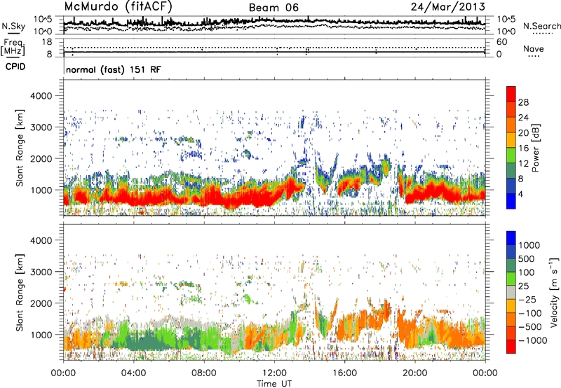This screenshot has width=561, height=388.
Task: Click the "18" frequency axis tick label
Action: click(46, 42)
